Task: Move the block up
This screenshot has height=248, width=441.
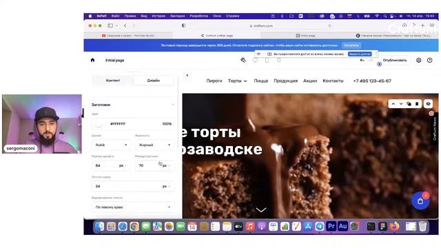Action: 393,104
